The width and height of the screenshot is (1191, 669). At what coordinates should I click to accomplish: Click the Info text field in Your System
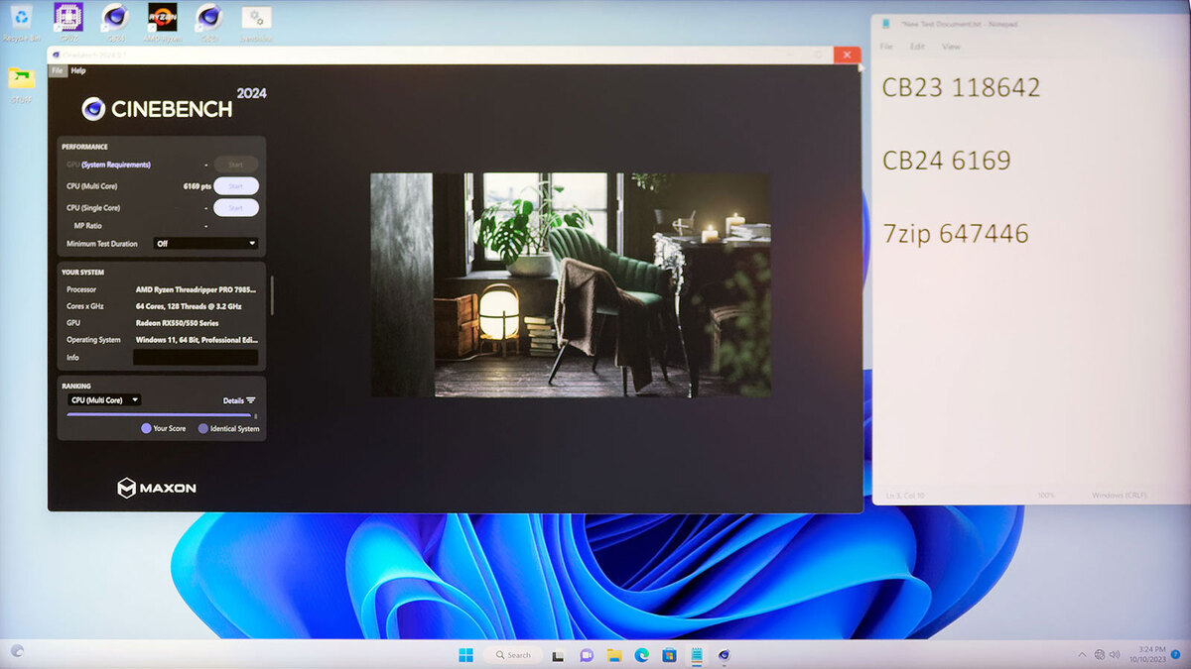(x=196, y=358)
